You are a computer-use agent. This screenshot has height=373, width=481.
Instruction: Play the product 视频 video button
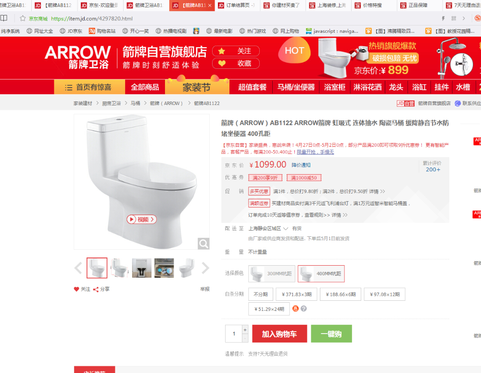click(x=142, y=219)
